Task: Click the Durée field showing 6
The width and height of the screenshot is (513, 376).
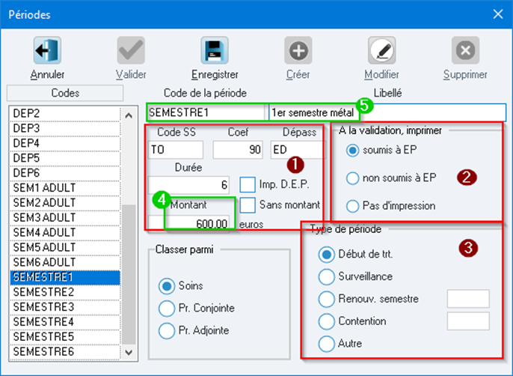Action: [188, 185]
